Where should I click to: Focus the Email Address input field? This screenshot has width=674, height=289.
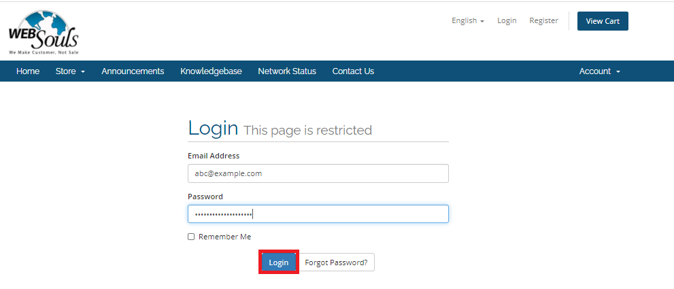(318, 173)
